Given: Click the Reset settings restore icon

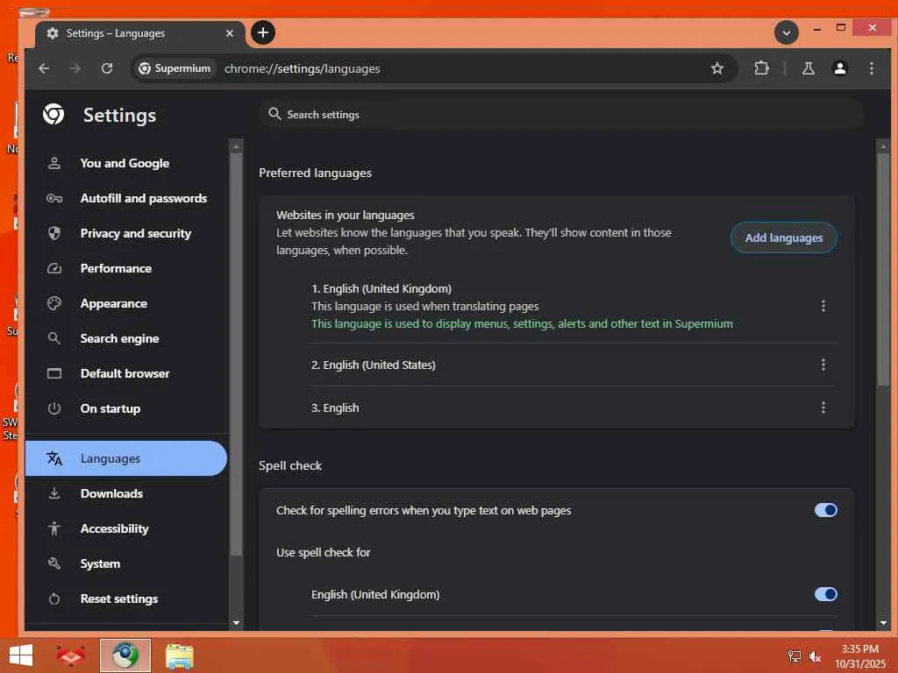Looking at the screenshot, I should [x=54, y=599].
